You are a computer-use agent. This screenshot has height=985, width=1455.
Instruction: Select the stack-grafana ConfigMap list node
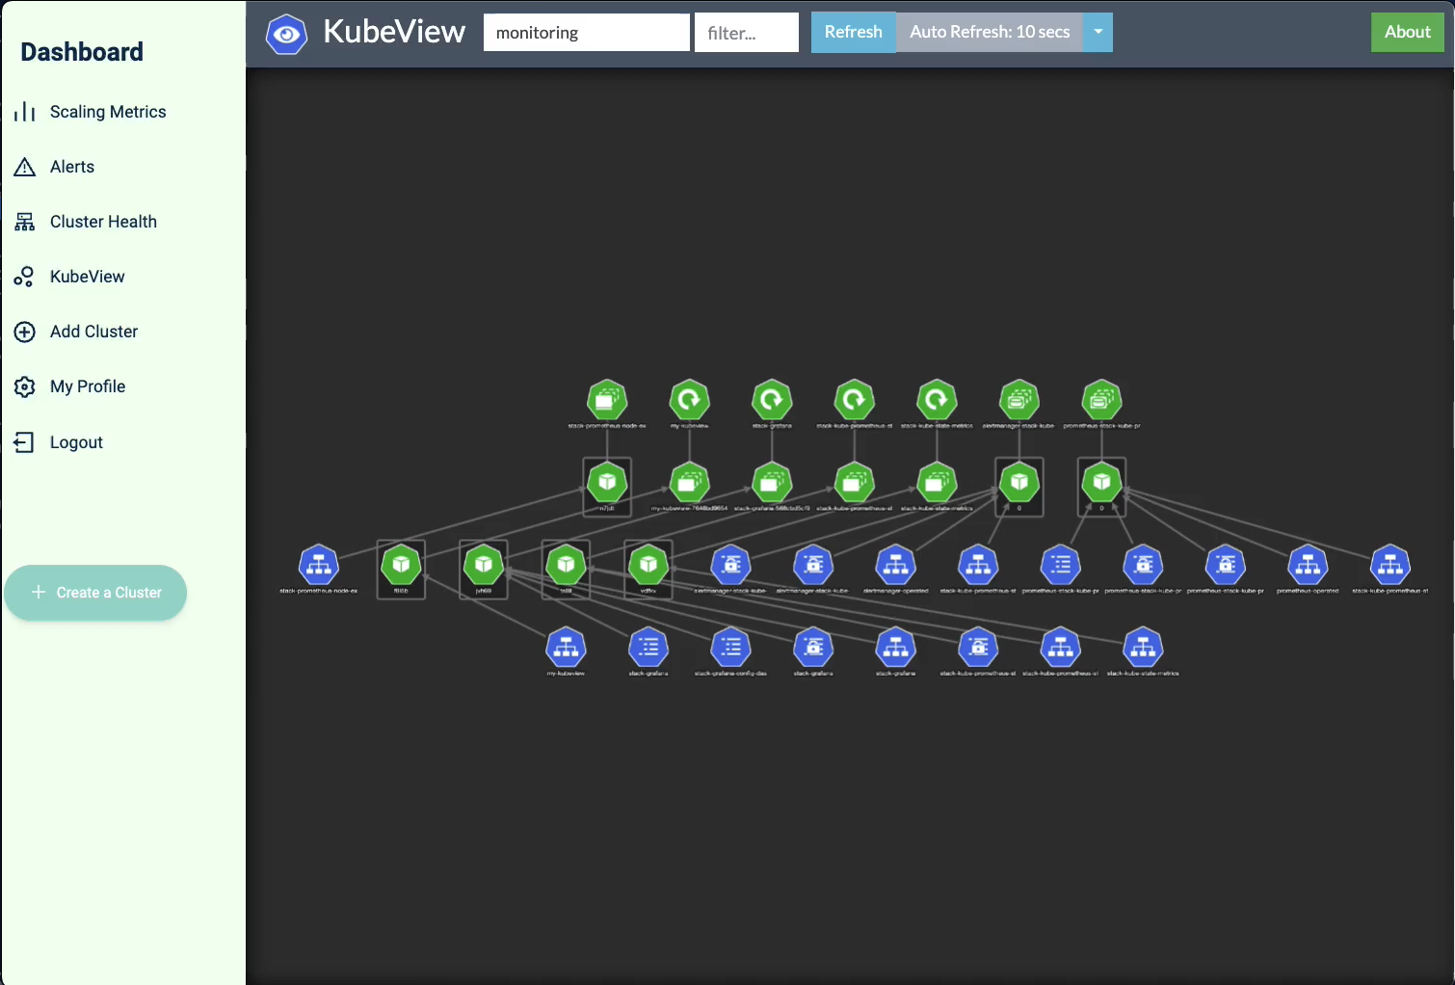(648, 648)
